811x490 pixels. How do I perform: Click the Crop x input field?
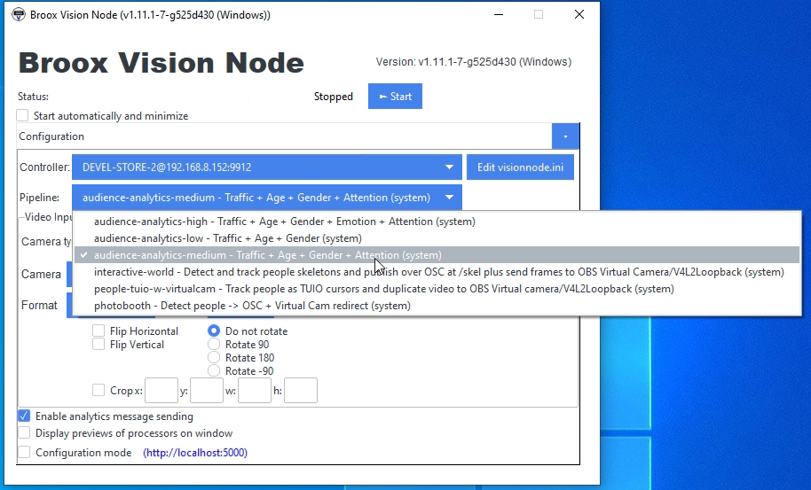click(x=161, y=391)
